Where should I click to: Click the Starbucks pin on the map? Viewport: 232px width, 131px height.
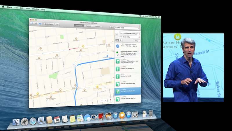(39, 58)
